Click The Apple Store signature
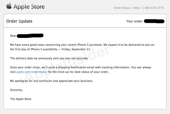 pos(21,99)
